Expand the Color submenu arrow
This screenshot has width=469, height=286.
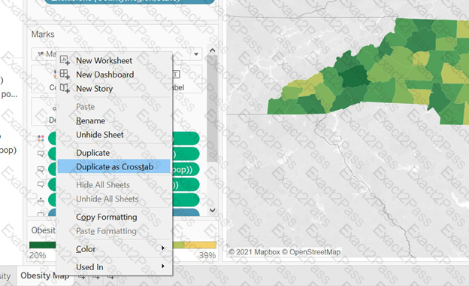click(163, 248)
